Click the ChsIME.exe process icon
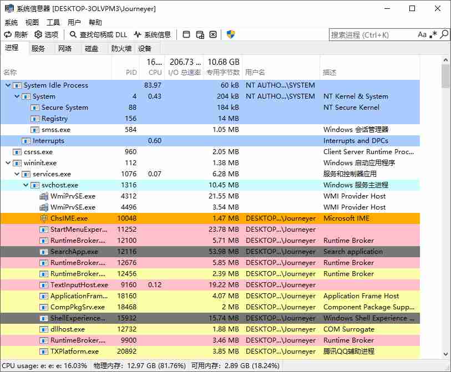This screenshot has height=372, width=451. (x=44, y=218)
